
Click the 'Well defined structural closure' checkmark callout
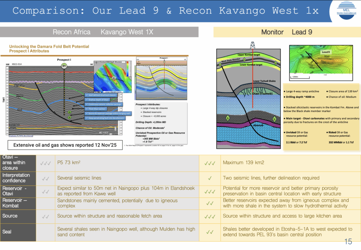(x=101, y=95)
